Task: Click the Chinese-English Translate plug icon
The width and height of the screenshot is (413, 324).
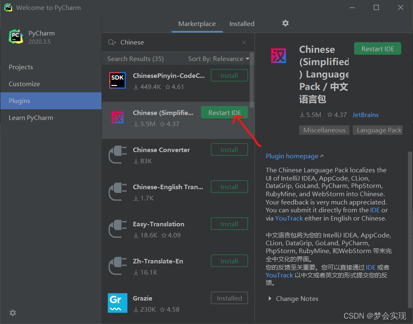Action: coord(118,192)
